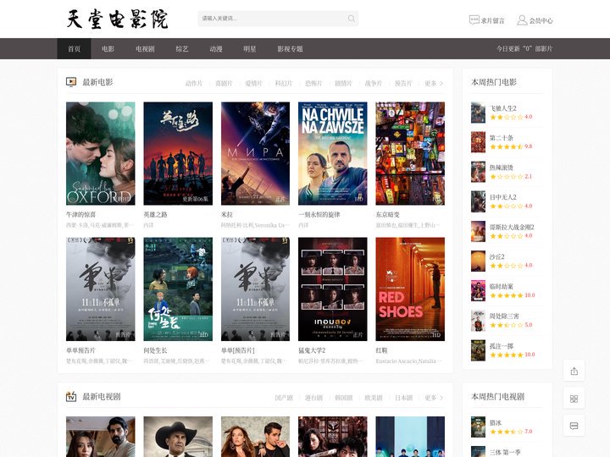
Task: Open 热辣滚烫 in weekly hot movies
Action: point(502,168)
